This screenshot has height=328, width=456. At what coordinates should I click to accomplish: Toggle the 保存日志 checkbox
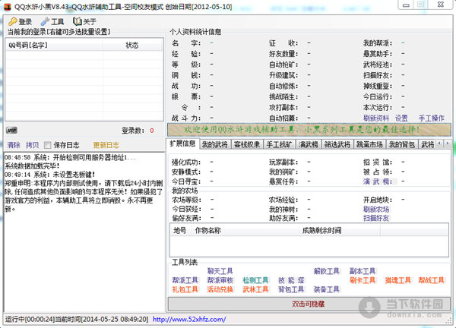point(48,145)
